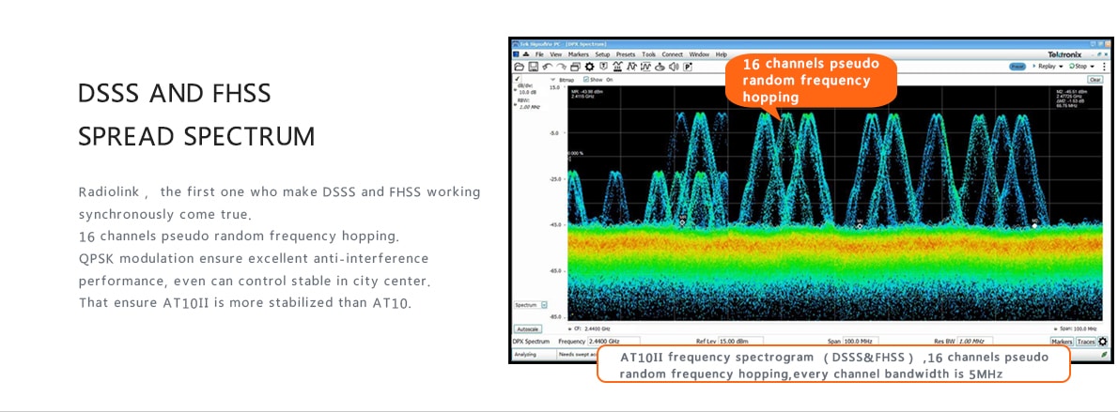Viewport: 1118px width, 412px height.
Task: Expand the Replay dropdown arrow
Action: pos(1061,67)
